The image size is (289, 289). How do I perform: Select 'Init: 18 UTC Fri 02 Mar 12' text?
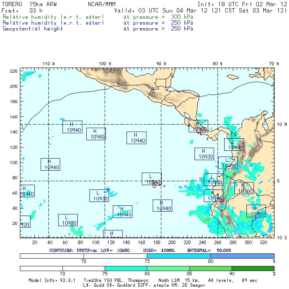point(242,4)
